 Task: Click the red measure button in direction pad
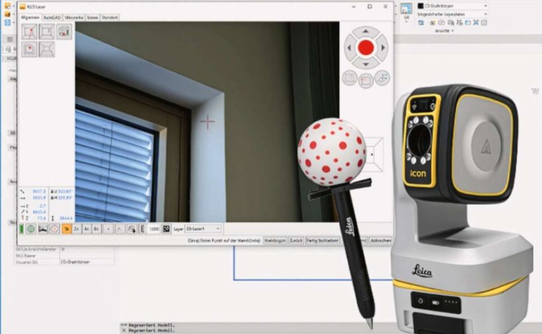tap(366, 48)
